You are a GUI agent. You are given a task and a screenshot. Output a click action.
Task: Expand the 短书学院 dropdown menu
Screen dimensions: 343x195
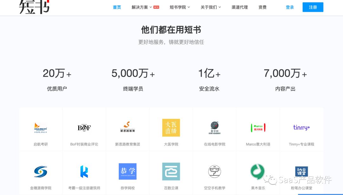coord(180,7)
